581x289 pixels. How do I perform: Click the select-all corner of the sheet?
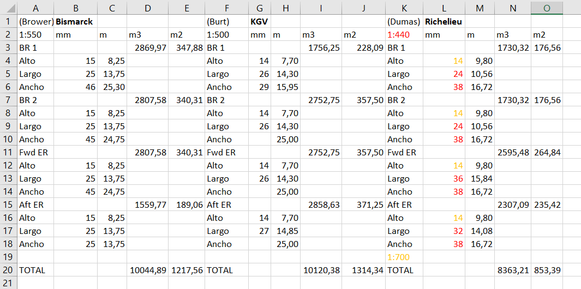click(x=8, y=8)
